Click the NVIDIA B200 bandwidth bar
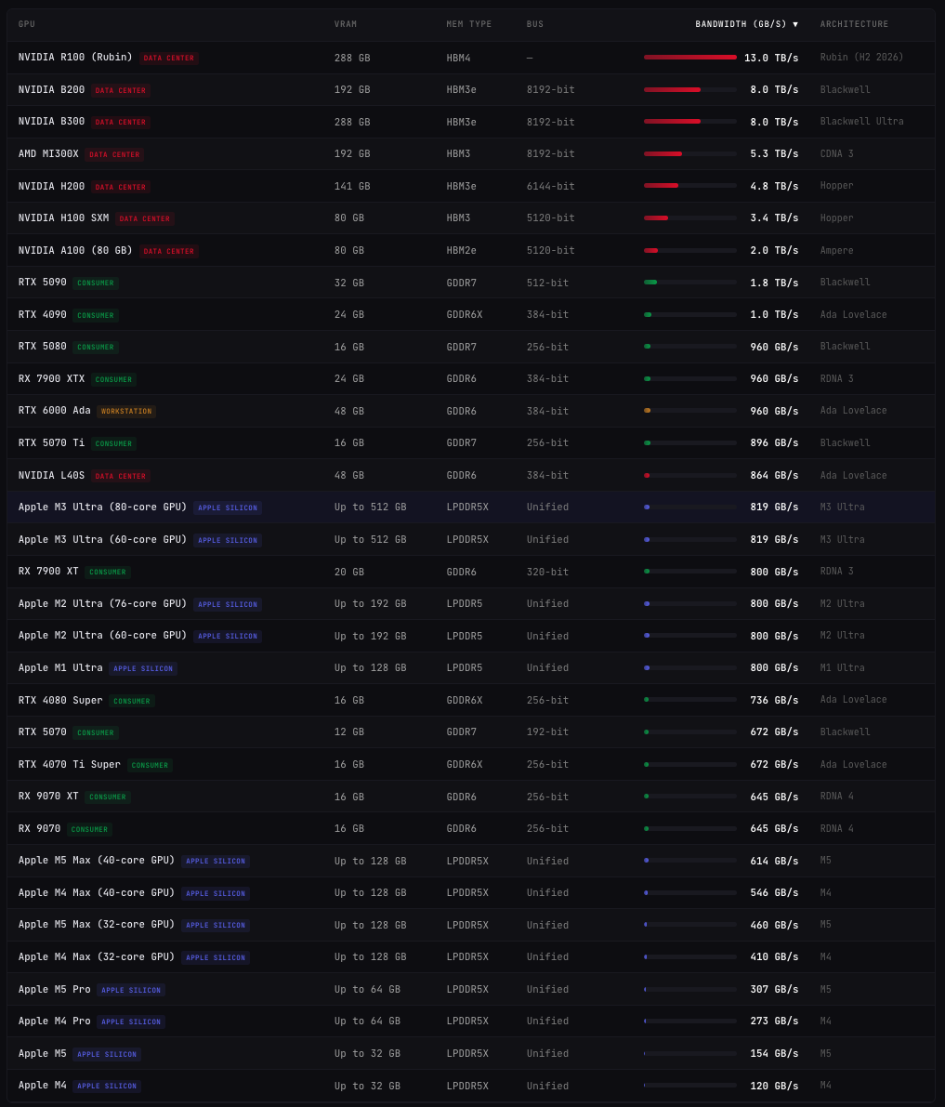945x1107 pixels. [689, 89]
